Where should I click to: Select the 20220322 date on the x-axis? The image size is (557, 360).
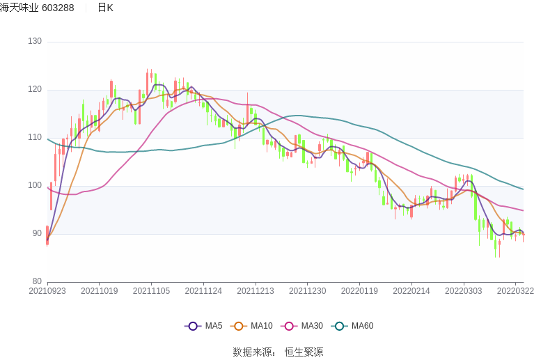pyautogui.click(x=515, y=291)
